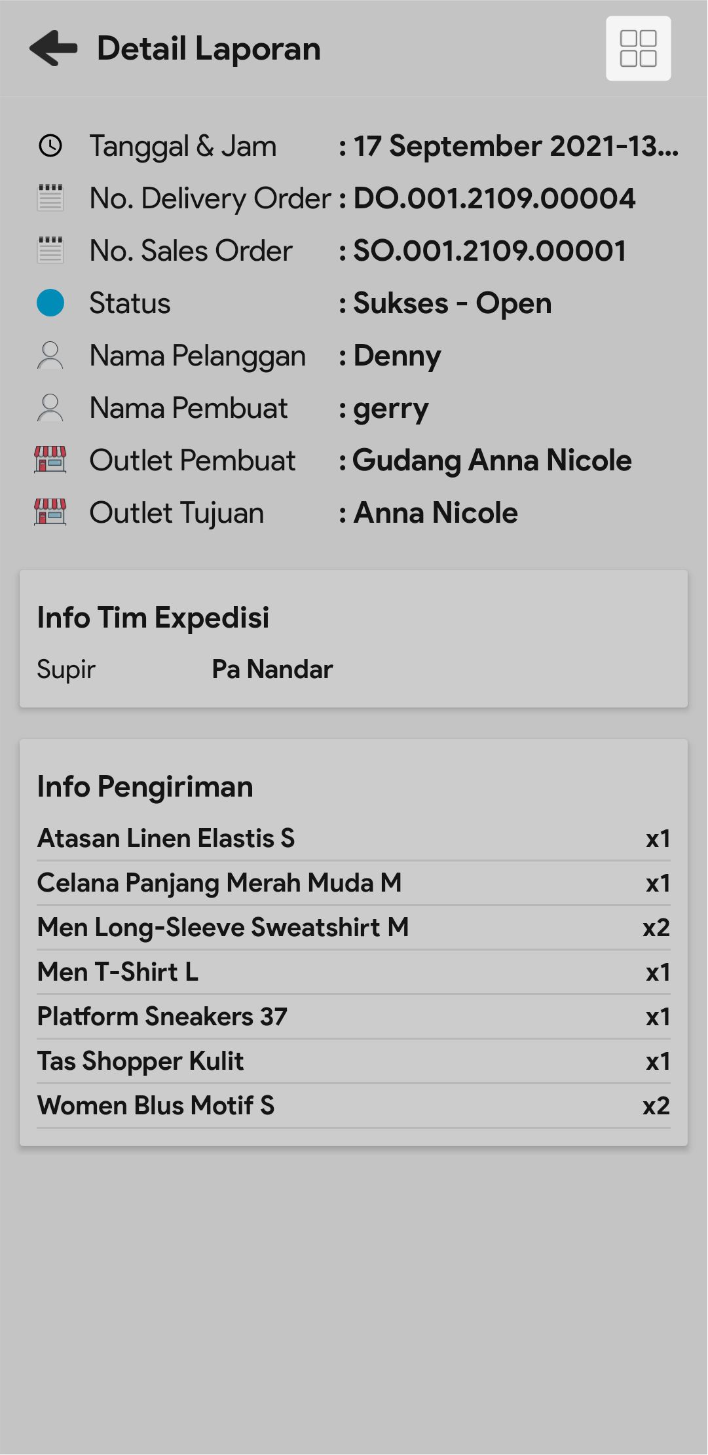Tap the person icon beside Nama Pembuat
The height and width of the screenshot is (1455, 708).
click(50, 408)
